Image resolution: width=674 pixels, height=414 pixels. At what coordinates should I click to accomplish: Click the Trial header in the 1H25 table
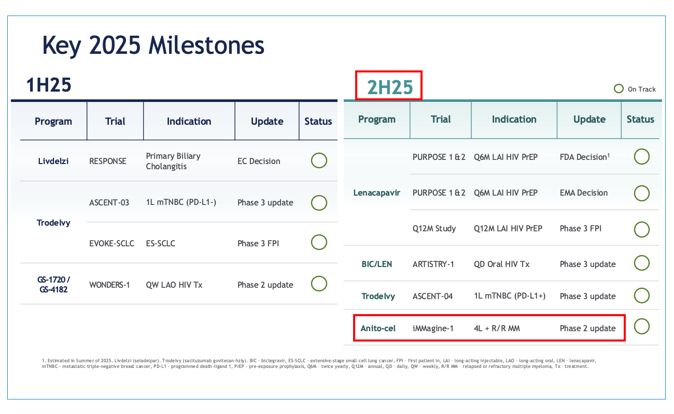pos(115,122)
